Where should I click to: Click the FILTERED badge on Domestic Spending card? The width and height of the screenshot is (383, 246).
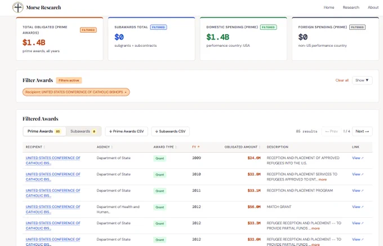(268, 27)
